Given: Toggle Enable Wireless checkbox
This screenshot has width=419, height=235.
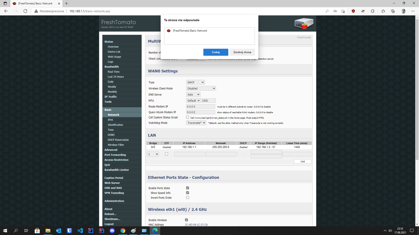Looking at the screenshot, I should click(x=187, y=220).
